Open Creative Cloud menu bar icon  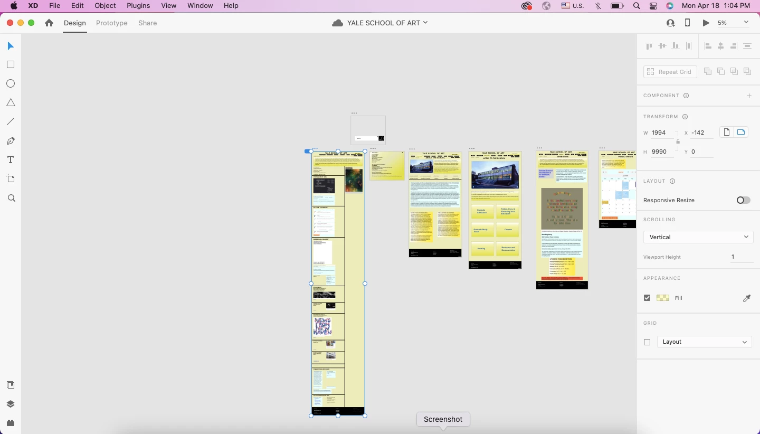point(526,6)
